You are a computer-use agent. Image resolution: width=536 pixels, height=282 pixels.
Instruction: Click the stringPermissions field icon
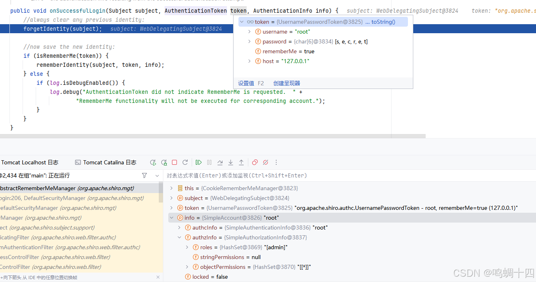click(196, 257)
